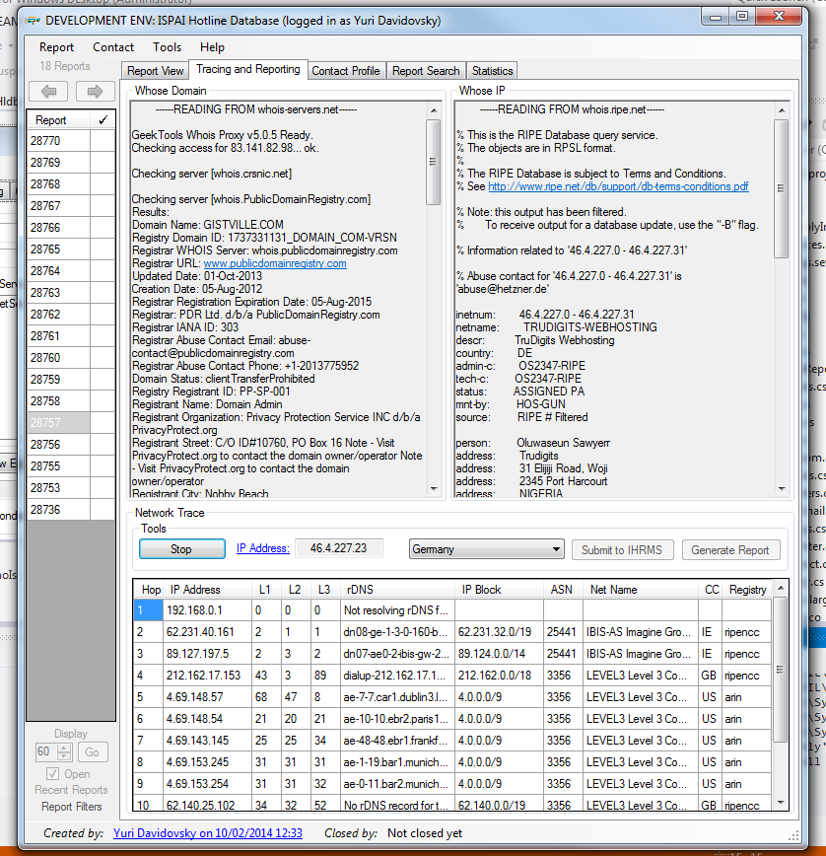Go to the previous report using the left arrow
This screenshot has height=856, width=826.
pos(48,91)
